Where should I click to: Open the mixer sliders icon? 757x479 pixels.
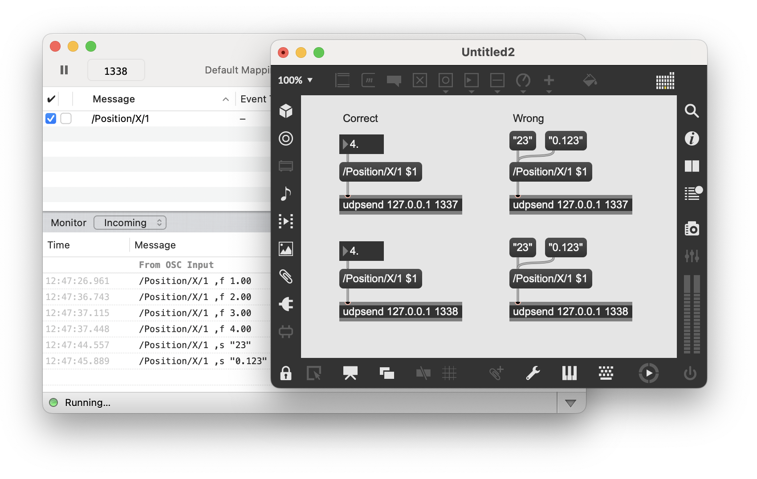tap(692, 256)
